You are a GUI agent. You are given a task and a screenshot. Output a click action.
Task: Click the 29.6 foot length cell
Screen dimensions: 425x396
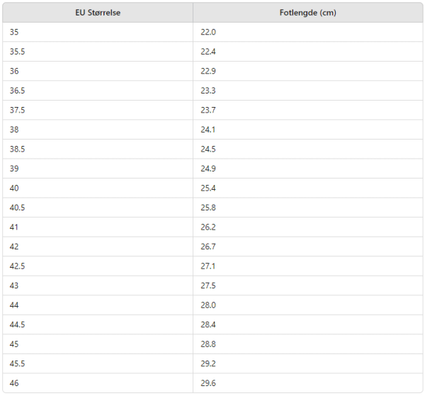pyautogui.click(x=208, y=383)
